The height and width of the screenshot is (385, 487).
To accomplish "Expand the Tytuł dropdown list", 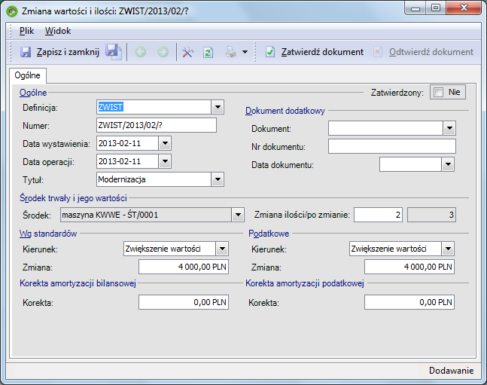I will click(218, 179).
